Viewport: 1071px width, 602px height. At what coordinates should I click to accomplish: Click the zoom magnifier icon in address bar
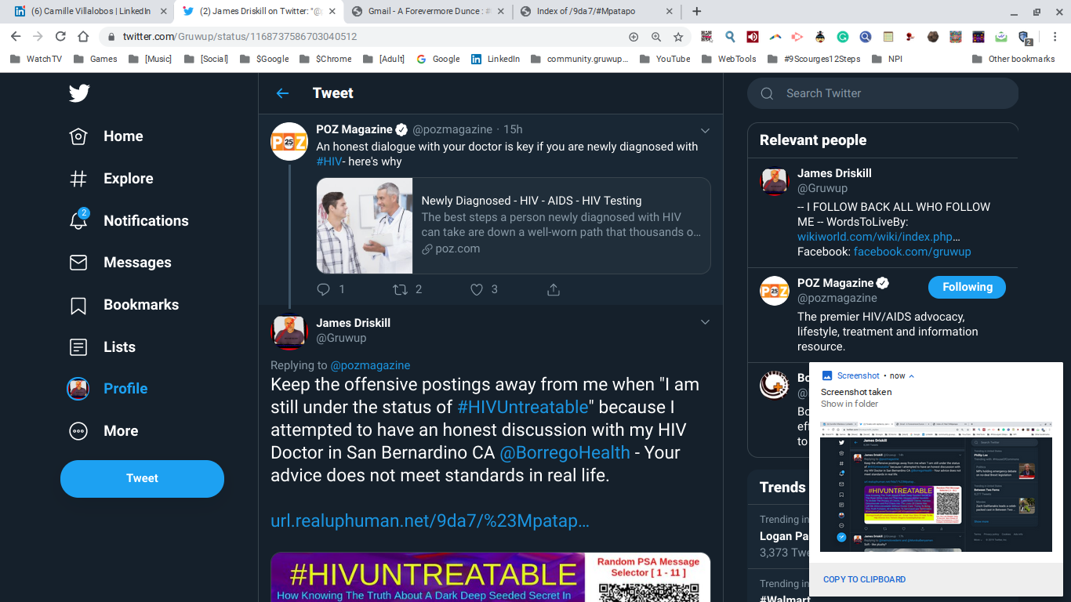(656, 37)
